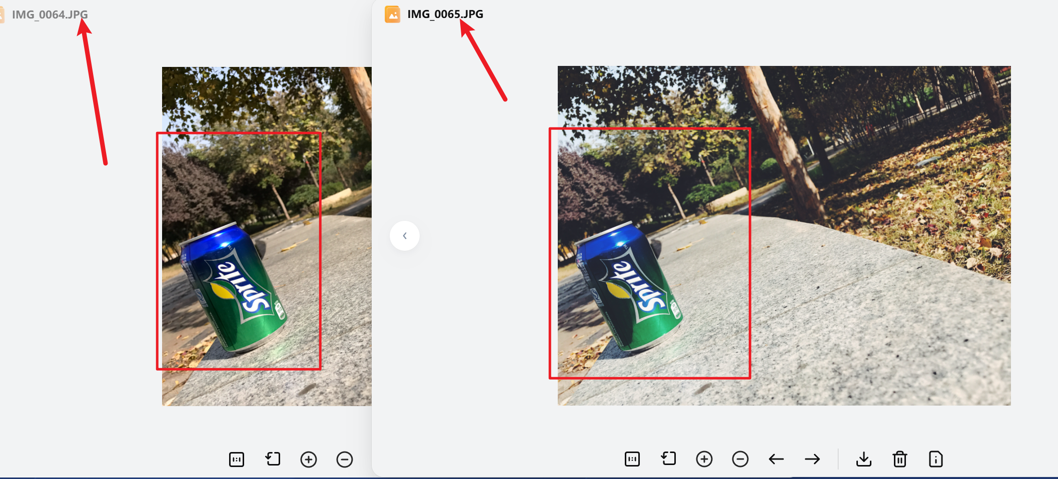Click the round left chevron button
The image size is (1058, 479).
(405, 236)
